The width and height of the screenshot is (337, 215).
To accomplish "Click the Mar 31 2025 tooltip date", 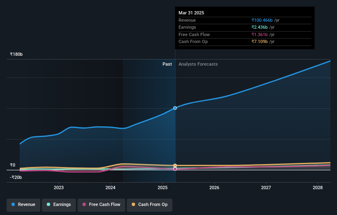I will point(191,13).
